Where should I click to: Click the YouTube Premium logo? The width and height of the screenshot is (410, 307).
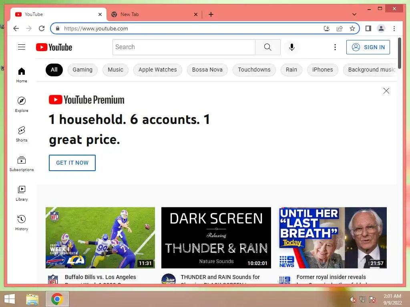pyautogui.click(x=86, y=100)
